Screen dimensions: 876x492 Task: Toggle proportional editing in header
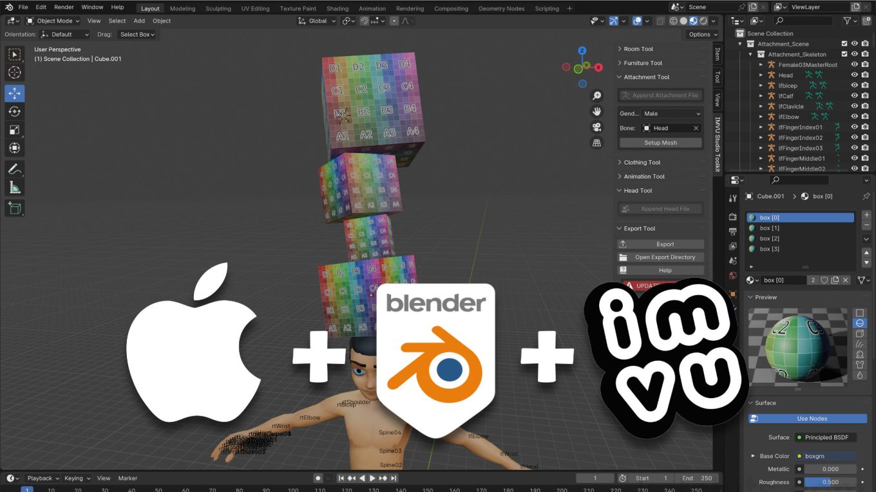tap(393, 21)
